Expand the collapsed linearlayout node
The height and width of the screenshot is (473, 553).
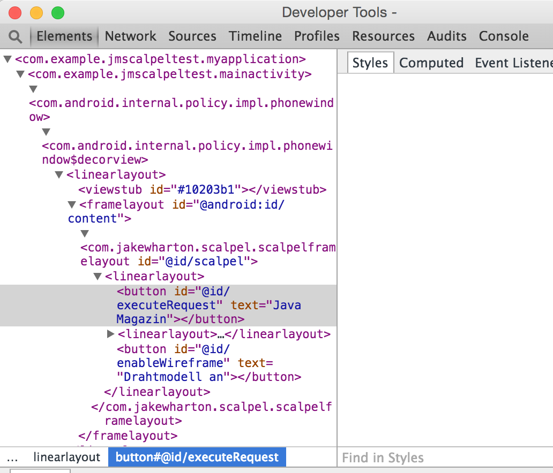tap(111, 334)
